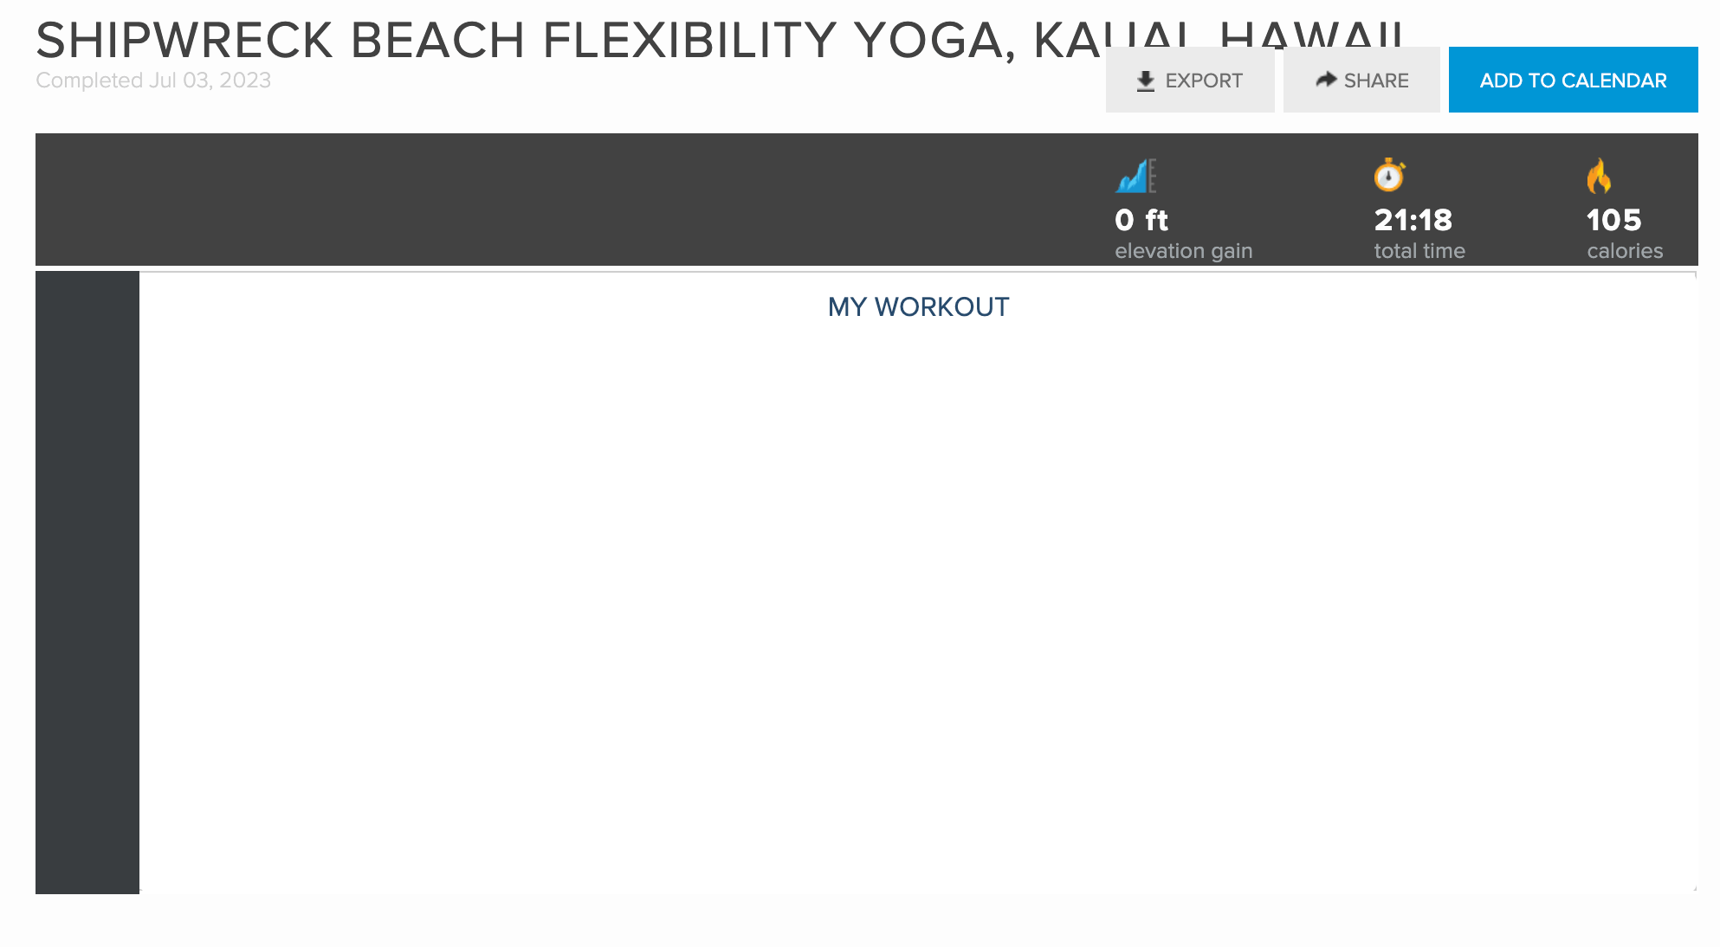Click the EXPORT button label
The image size is (1720, 947).
pyautogui.click(x=1204, y=81)
